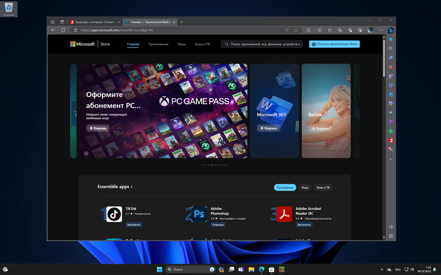The height and width of the screenshot is (275, 441).
Task: Switch to the Браузеры и интернет tab
Action: [x=95, y=22]
